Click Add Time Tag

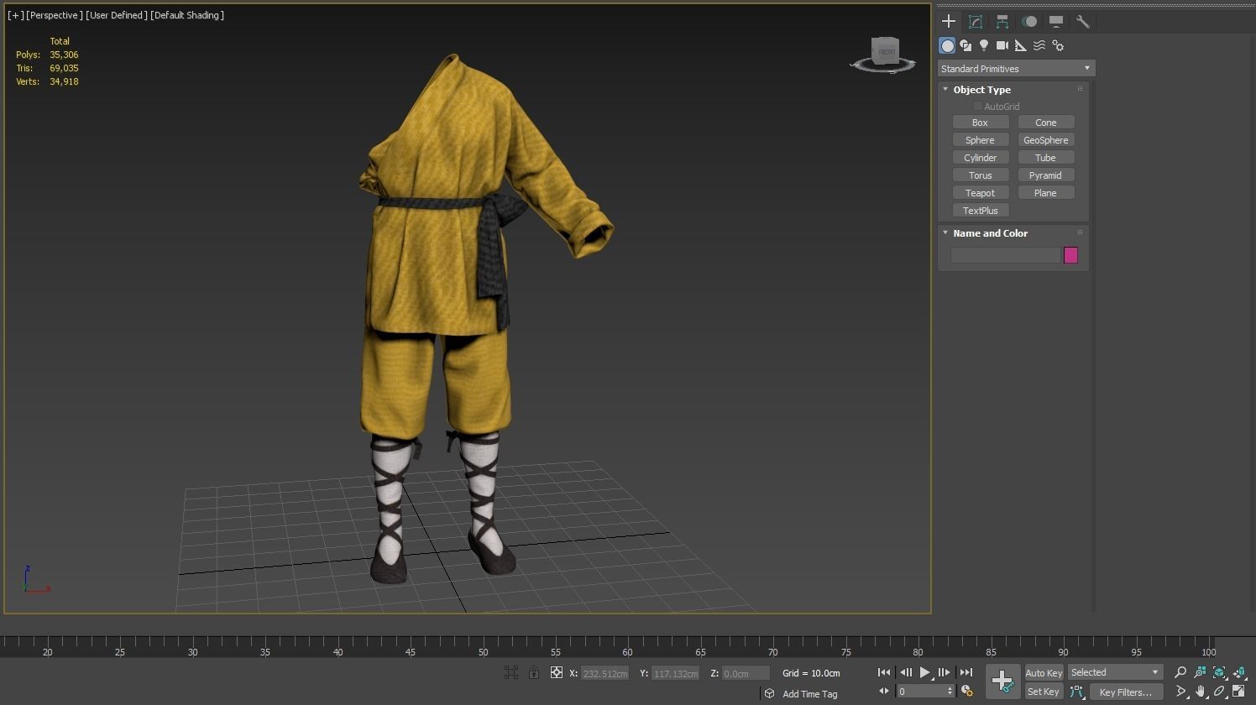pos(810,694)
